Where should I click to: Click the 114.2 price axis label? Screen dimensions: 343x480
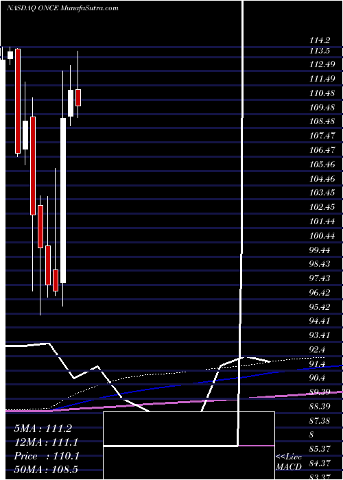click(x=319, y=40)
